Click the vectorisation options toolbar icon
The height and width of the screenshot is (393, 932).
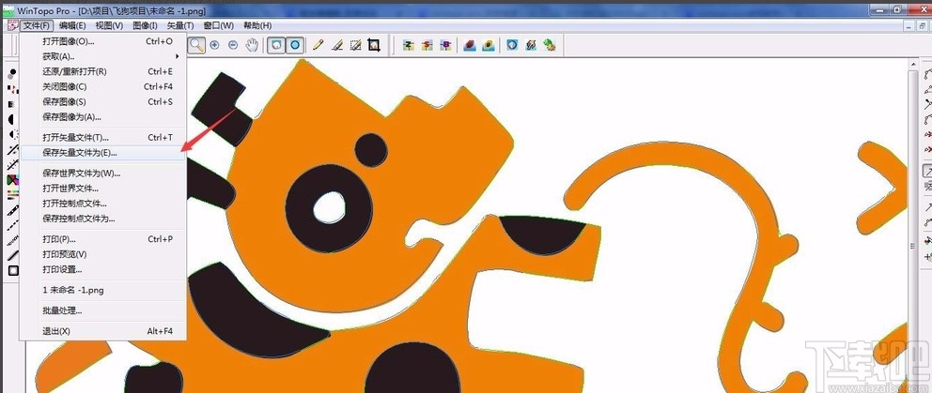point(532,45)
